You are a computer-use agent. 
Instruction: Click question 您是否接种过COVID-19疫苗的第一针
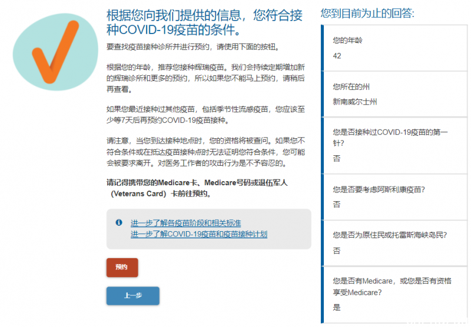click(x=390, y=138)
